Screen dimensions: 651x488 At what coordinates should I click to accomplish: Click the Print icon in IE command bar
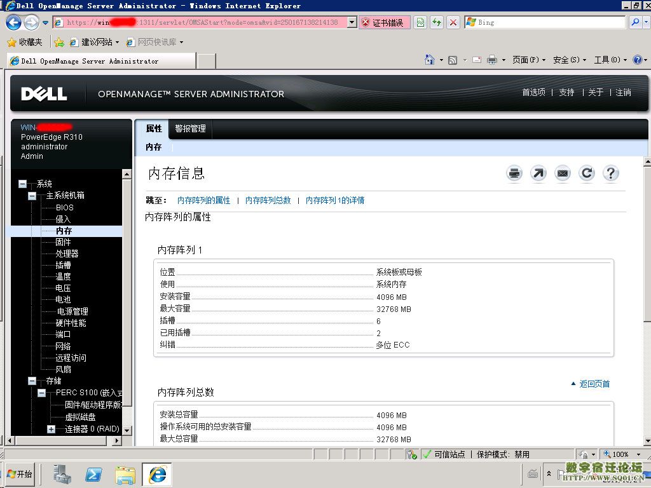pos(492,60)
